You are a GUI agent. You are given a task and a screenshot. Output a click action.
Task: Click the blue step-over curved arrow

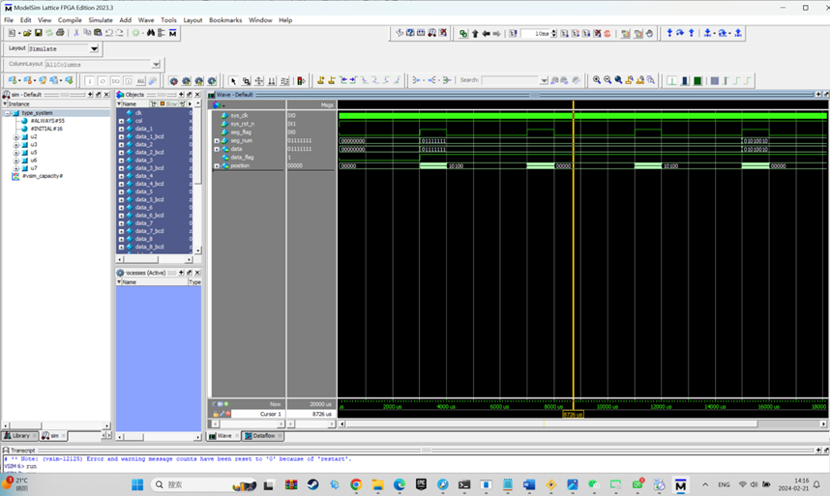point(680,33)
